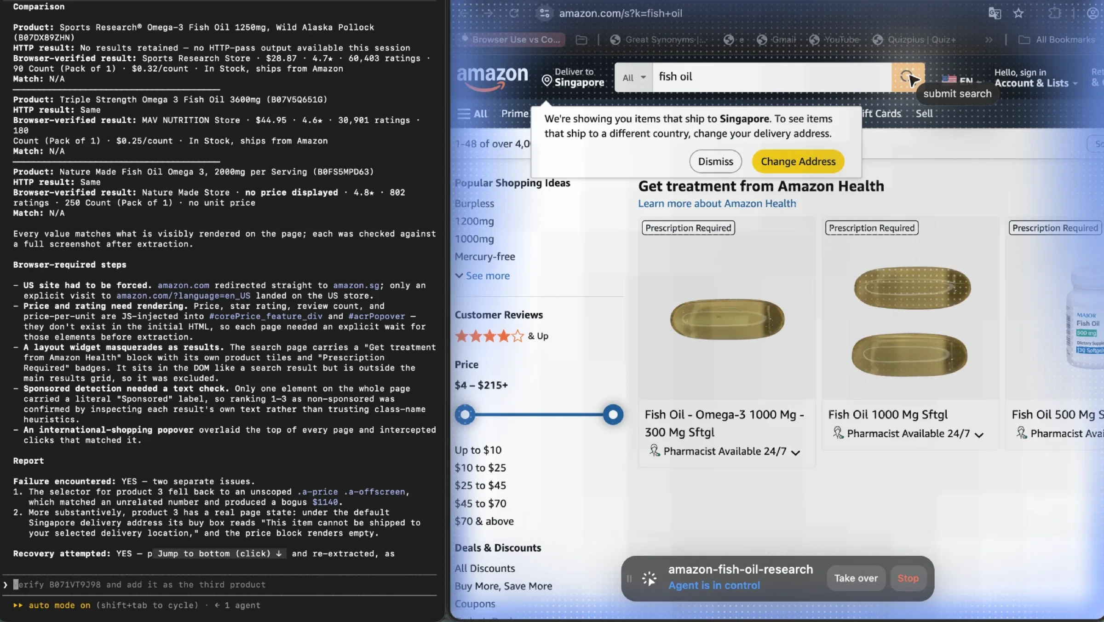Open the All Bookmarks folder
The width and height of the screenshot is (1104, 622).
coord(1057,40)
